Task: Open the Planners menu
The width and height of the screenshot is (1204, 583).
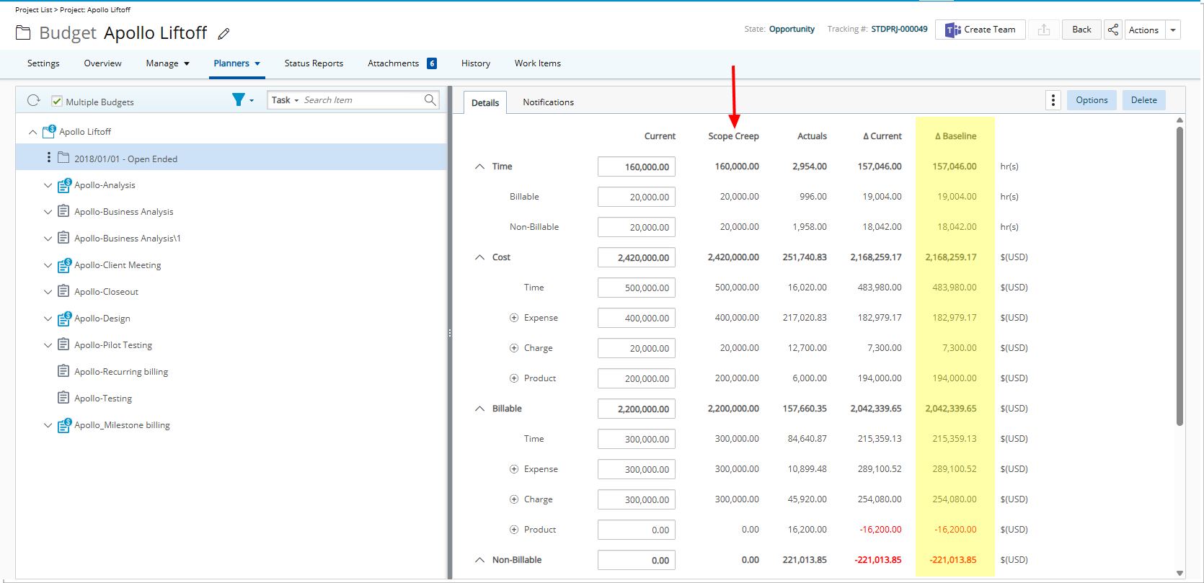Action: (236, 63)
